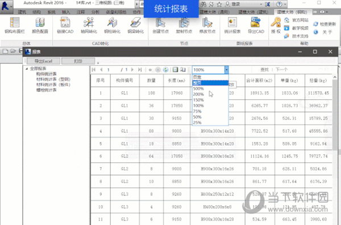Go to first page in report viewer

(94, 69)
